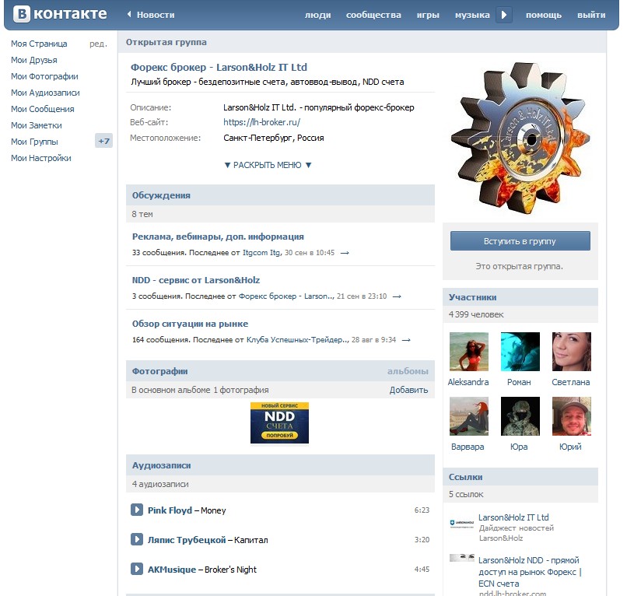Open the сообщества menu item
Screen dimensions: 627x596
373,16
